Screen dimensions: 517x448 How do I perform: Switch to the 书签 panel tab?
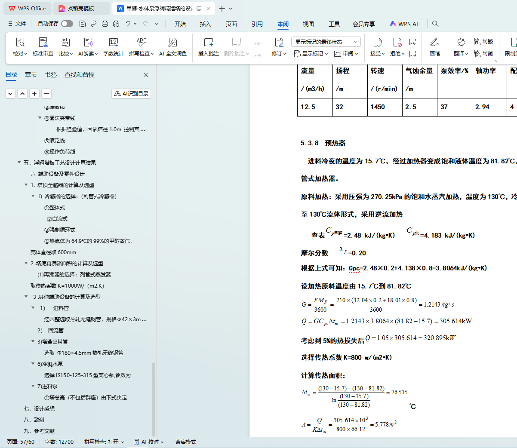[51, 75]
